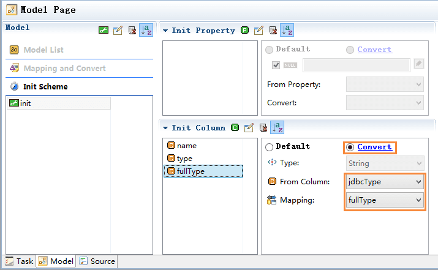Click the edit icon in Model header

(118, 30)
